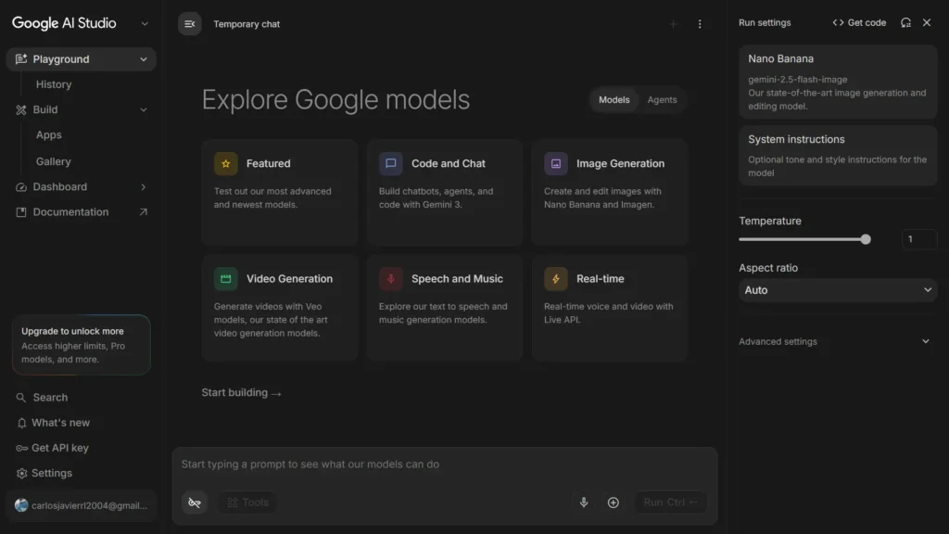
Task: Click the Temperature slider handle
Action: click(x=866, y=239)
